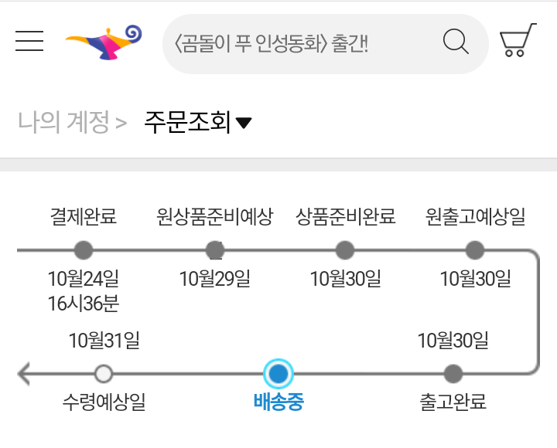557x448 pixels.
Task: Select the 주문조회 heading
Action: point(187,122)
